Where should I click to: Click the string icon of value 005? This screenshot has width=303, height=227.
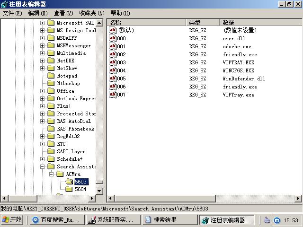pos(113,79)
